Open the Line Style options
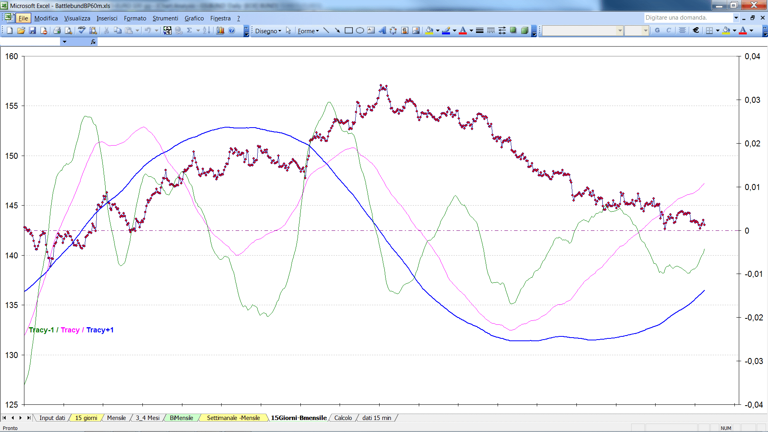Screen dimensions: 768x432 coord(480,30)
